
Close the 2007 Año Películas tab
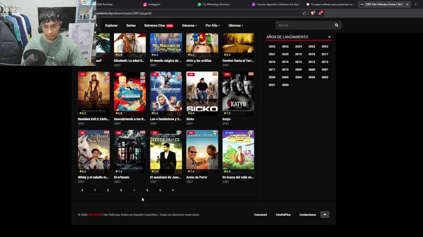pyautogui.click(x=407, y=4)
